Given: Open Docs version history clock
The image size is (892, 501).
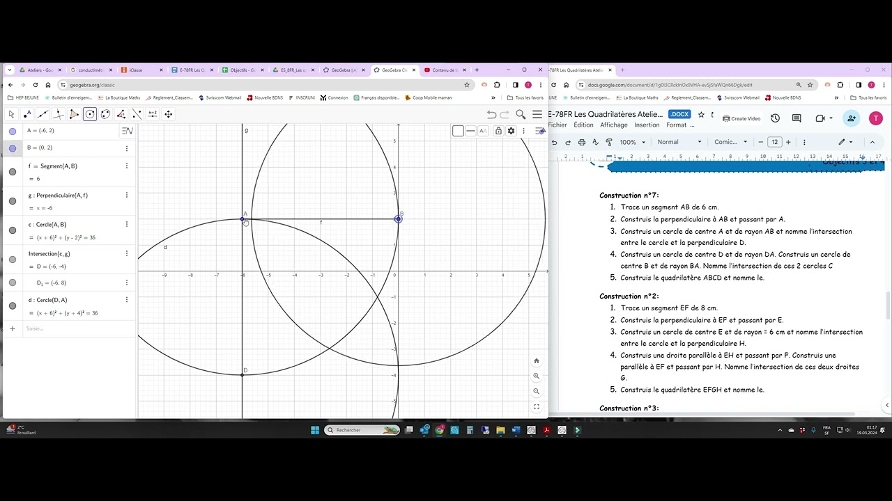Looking at the screenshot, I should pos(775,118).
